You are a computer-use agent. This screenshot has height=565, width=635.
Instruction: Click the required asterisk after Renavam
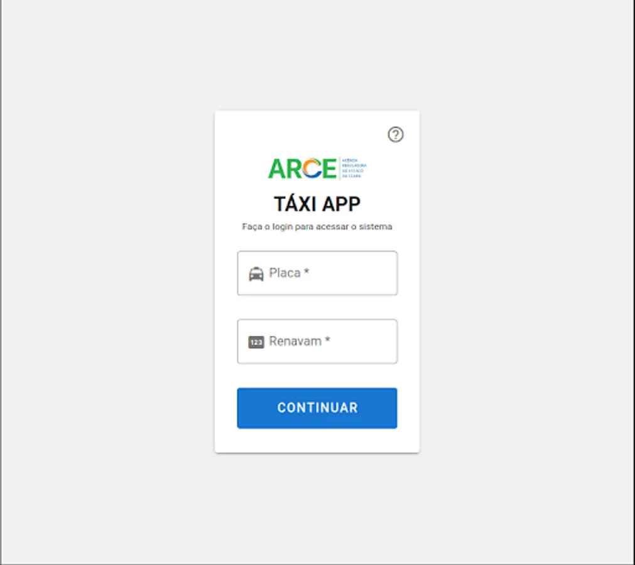(328, 339)
